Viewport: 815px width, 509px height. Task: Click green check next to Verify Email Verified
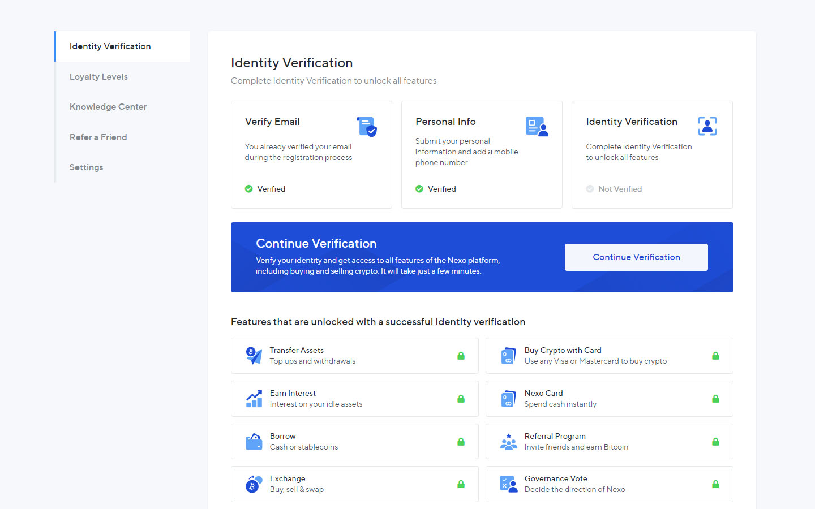[x=248, y=189]
